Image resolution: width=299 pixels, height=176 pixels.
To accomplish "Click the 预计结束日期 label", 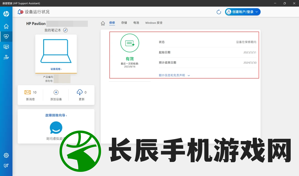I will (167, 63).
